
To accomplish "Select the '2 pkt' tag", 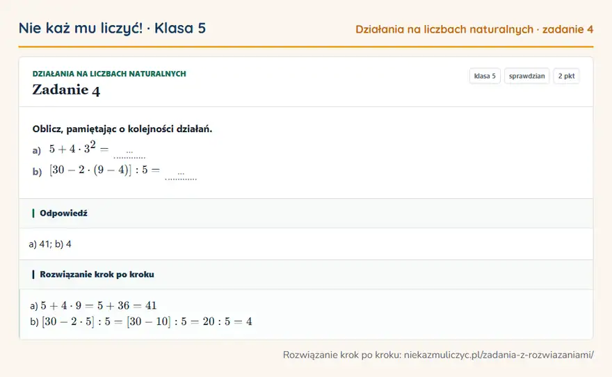I will coord(566,76).
